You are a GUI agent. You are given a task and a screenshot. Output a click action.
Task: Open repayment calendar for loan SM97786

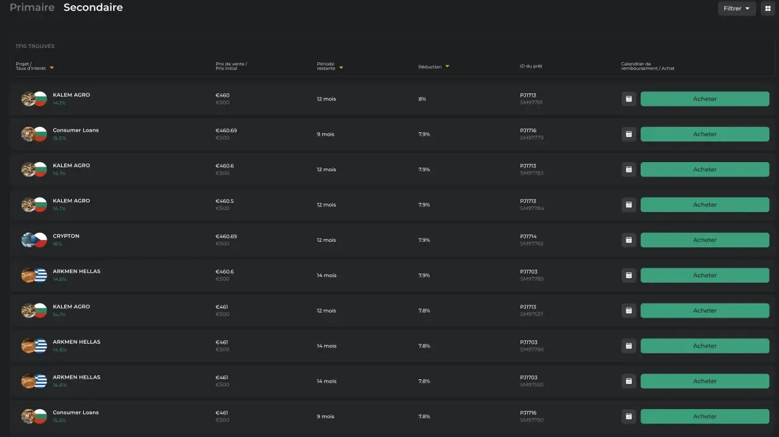[x=628, y=346]
